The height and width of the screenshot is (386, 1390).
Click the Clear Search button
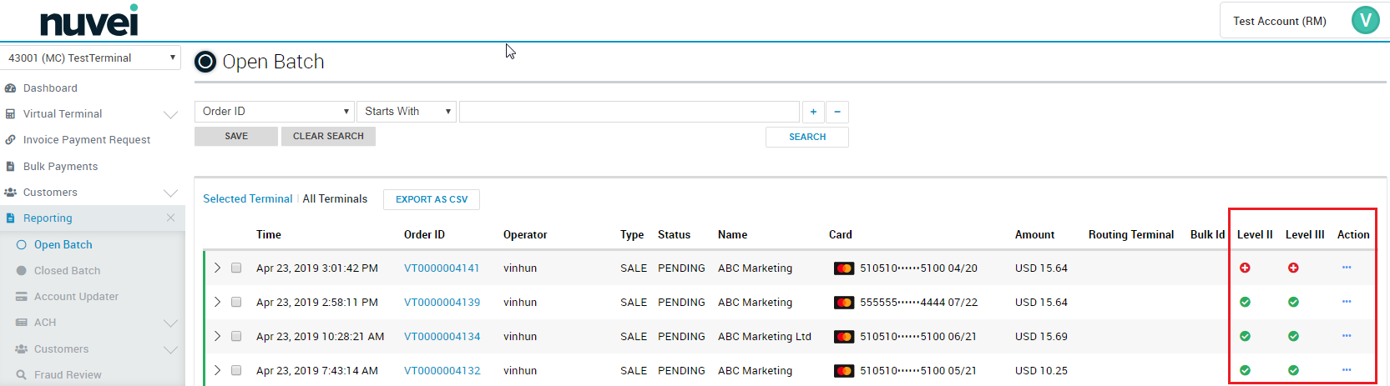(x=328, y=137)
